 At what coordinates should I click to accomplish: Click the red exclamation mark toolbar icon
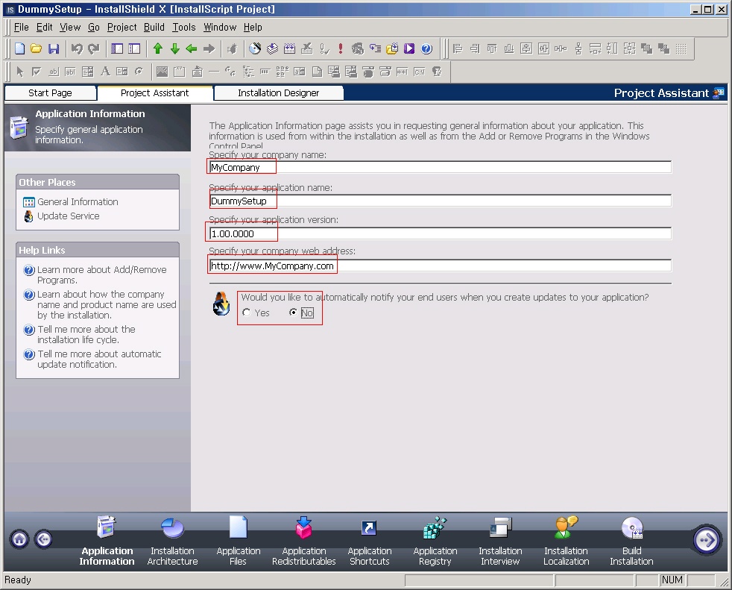(x=341, y=48)
